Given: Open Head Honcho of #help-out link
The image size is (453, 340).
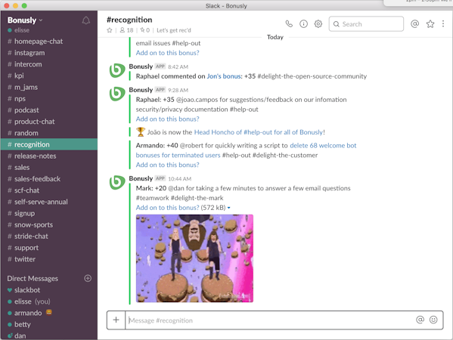Looking at the screenshot, I should pyautogui.click(x=259, y=132).
